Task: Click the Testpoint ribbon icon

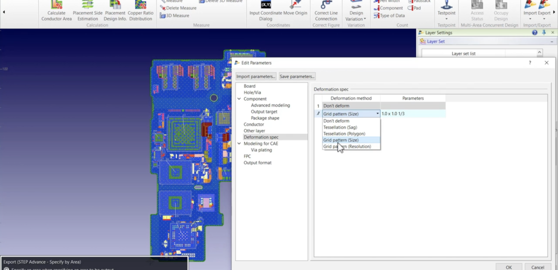Action: [x=446, y=8]
